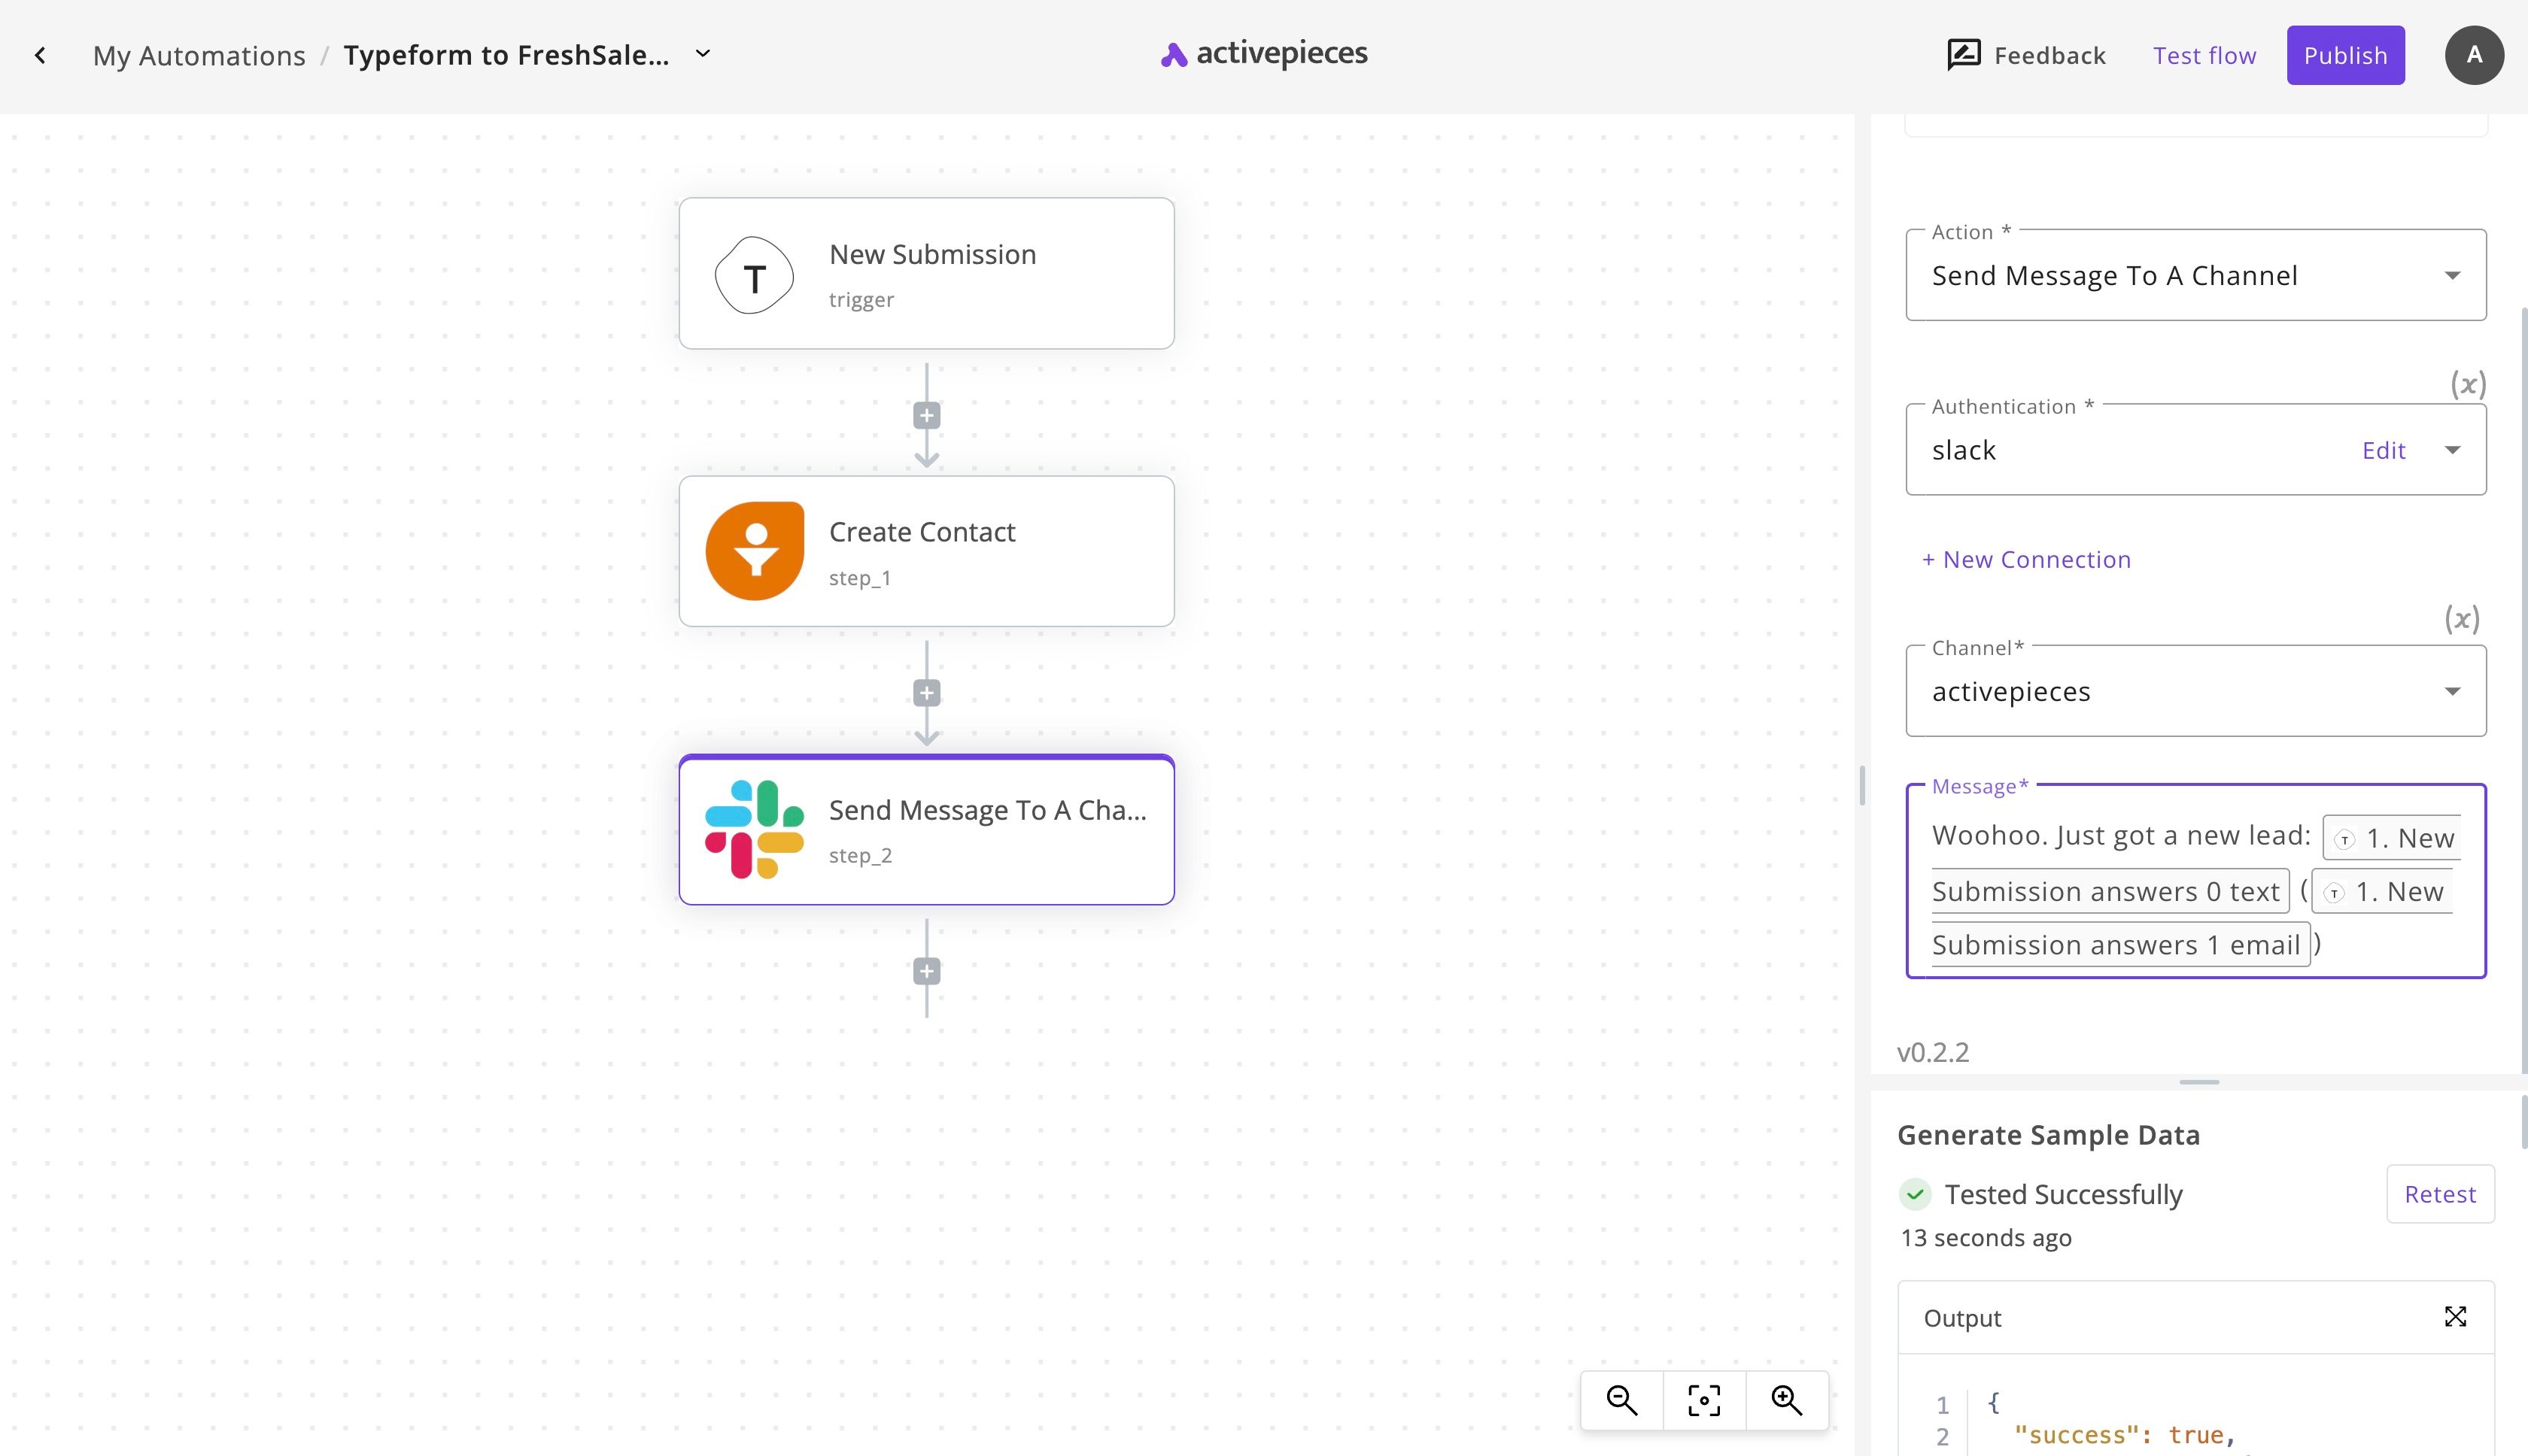Select the New Submission trigger step

pos(926,274)
